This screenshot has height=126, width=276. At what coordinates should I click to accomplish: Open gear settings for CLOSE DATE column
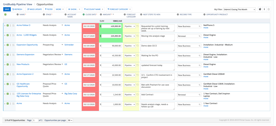pos(84,15)
